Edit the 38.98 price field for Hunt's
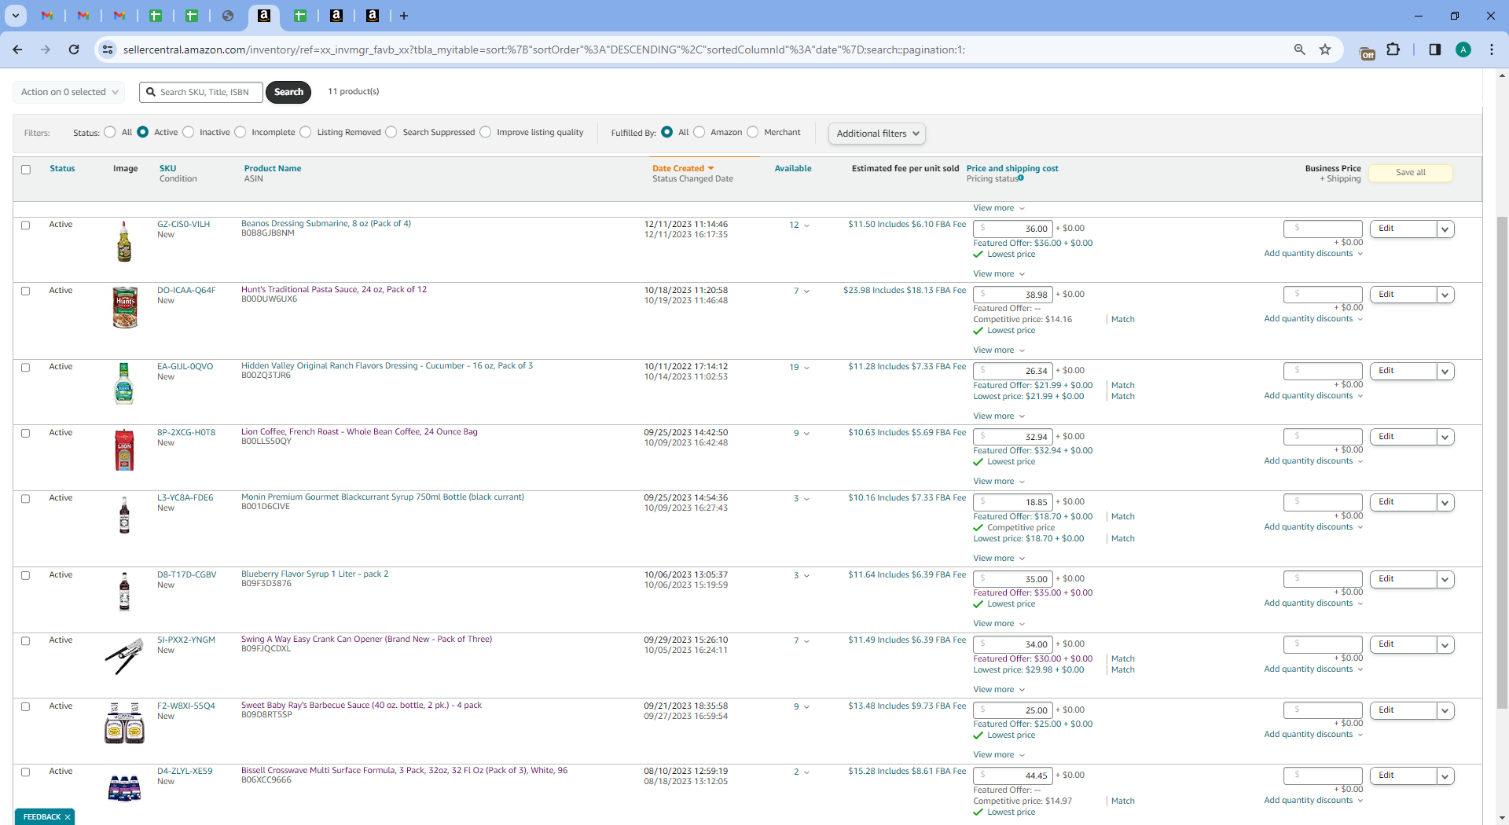The image size is (1509, 825). click(x=1012, y=295)
